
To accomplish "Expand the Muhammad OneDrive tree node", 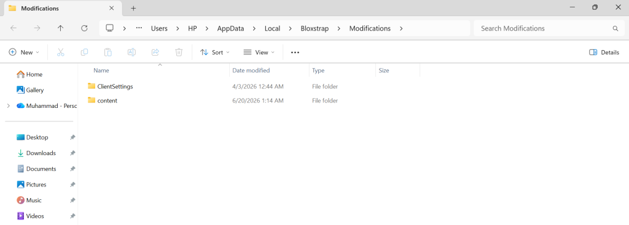I will (9, 106).
